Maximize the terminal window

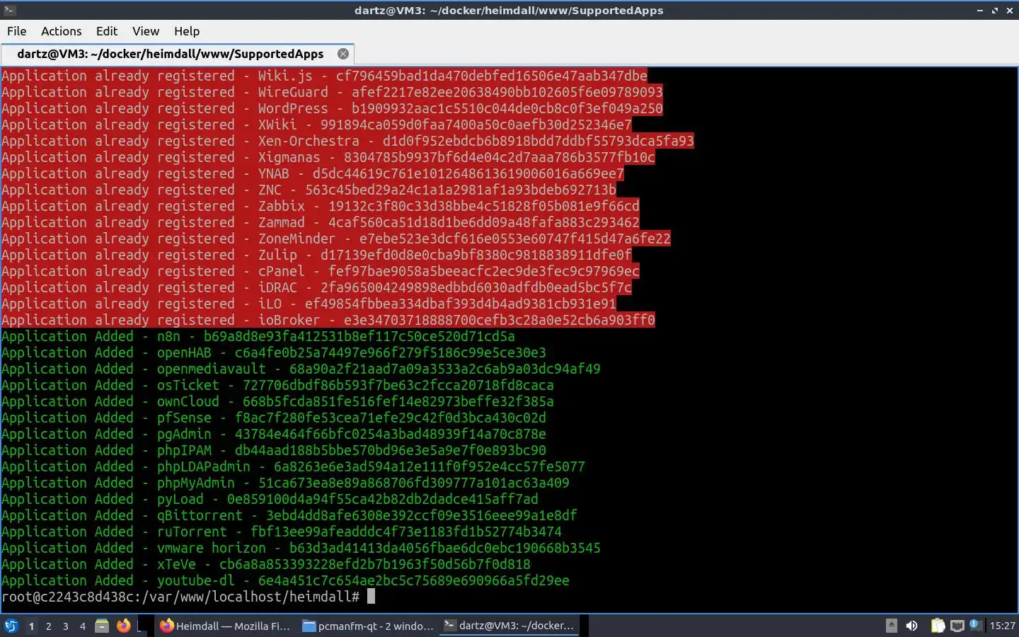[995, 11]
